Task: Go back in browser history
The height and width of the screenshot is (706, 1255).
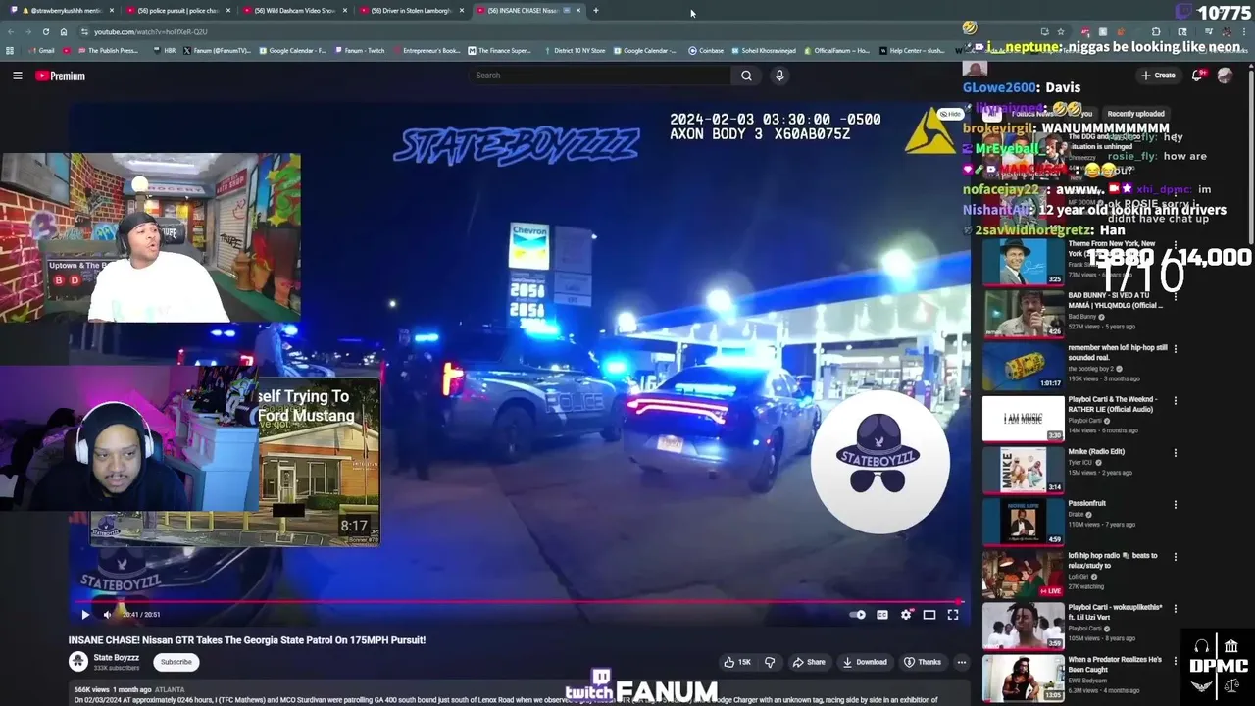Action: [12, 31]
